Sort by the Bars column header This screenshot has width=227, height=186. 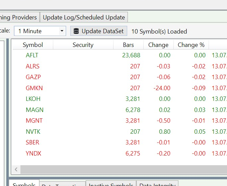[129, 45]
